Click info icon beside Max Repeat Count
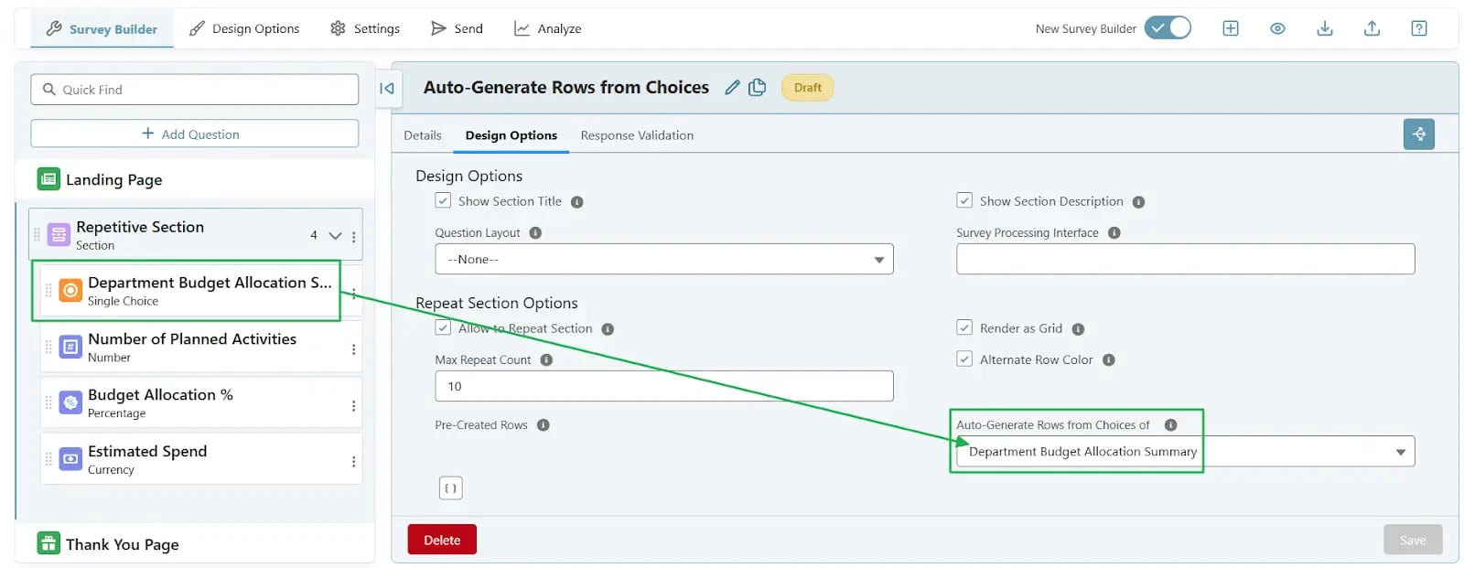Image resolution: width=1464 pixels, height=568 pixels. click(x=546, y=360)
